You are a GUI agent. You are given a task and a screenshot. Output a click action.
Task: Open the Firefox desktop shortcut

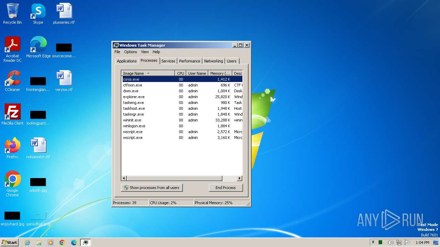12,148
